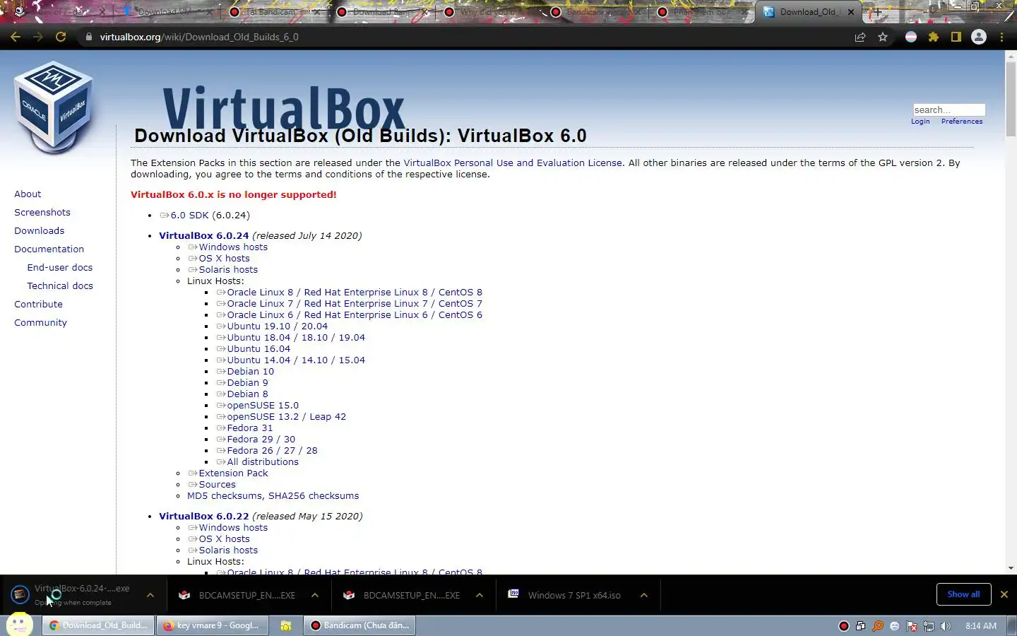Click inside the search input field
Image resolution: width=1017 pixels, height=636 pixels.
tap(948, 110)
